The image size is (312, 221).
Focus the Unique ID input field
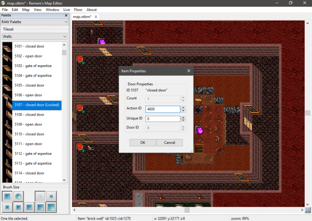tap(163, 119)
